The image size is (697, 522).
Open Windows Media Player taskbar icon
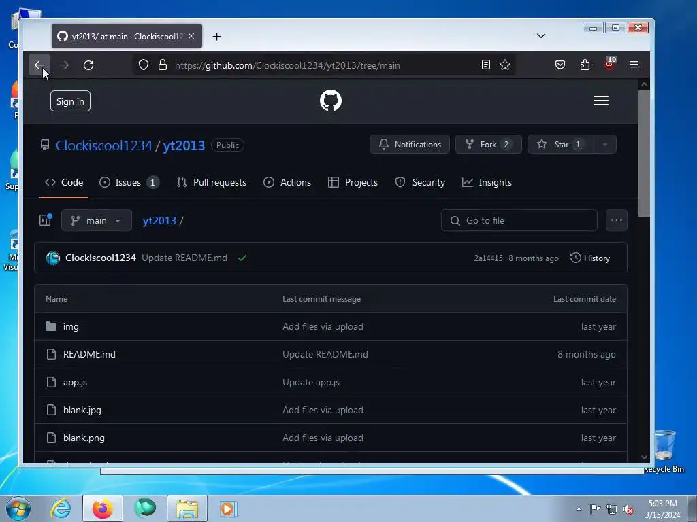[x=229, y=508]
